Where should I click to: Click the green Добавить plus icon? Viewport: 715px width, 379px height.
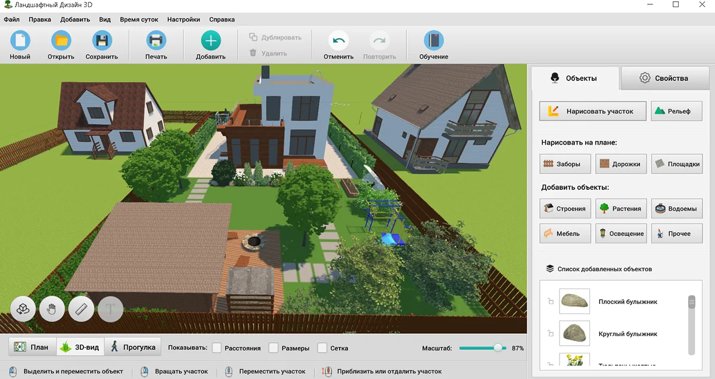[211, 41]
